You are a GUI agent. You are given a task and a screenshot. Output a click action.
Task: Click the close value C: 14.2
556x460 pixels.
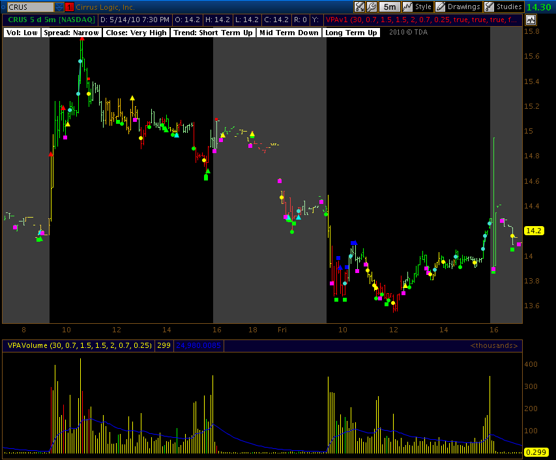pyautogui.click(x=276, y=20)
